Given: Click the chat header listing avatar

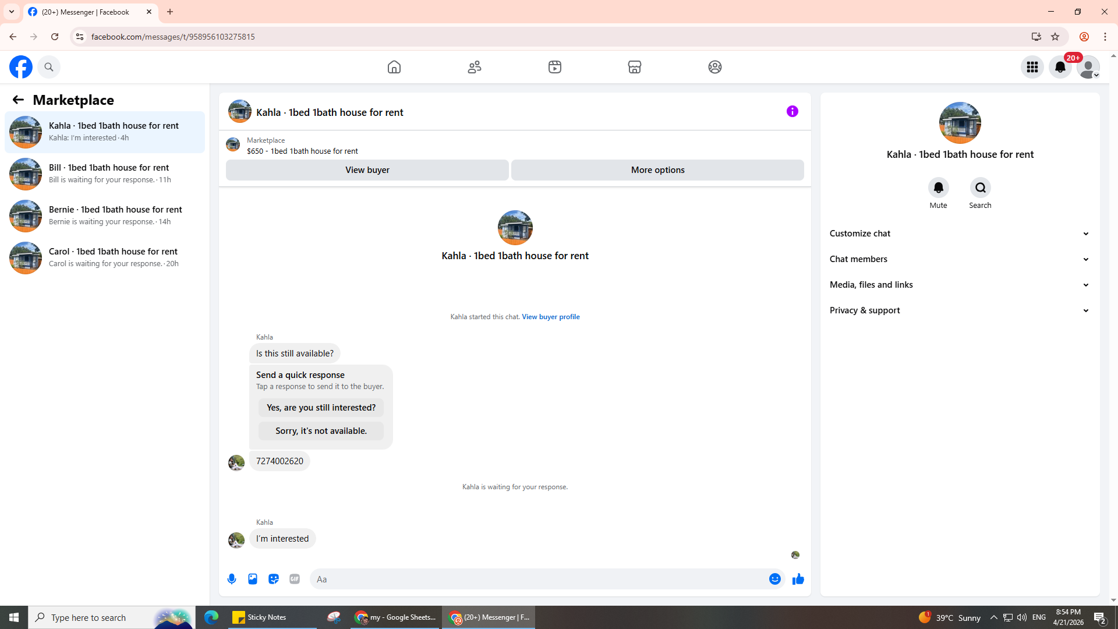Looking at the screenshot, I should 240,111.
